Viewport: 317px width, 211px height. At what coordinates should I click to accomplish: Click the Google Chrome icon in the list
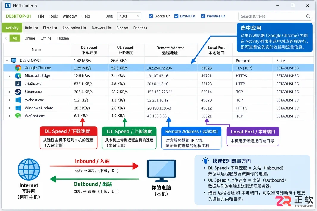click(18, 68)
